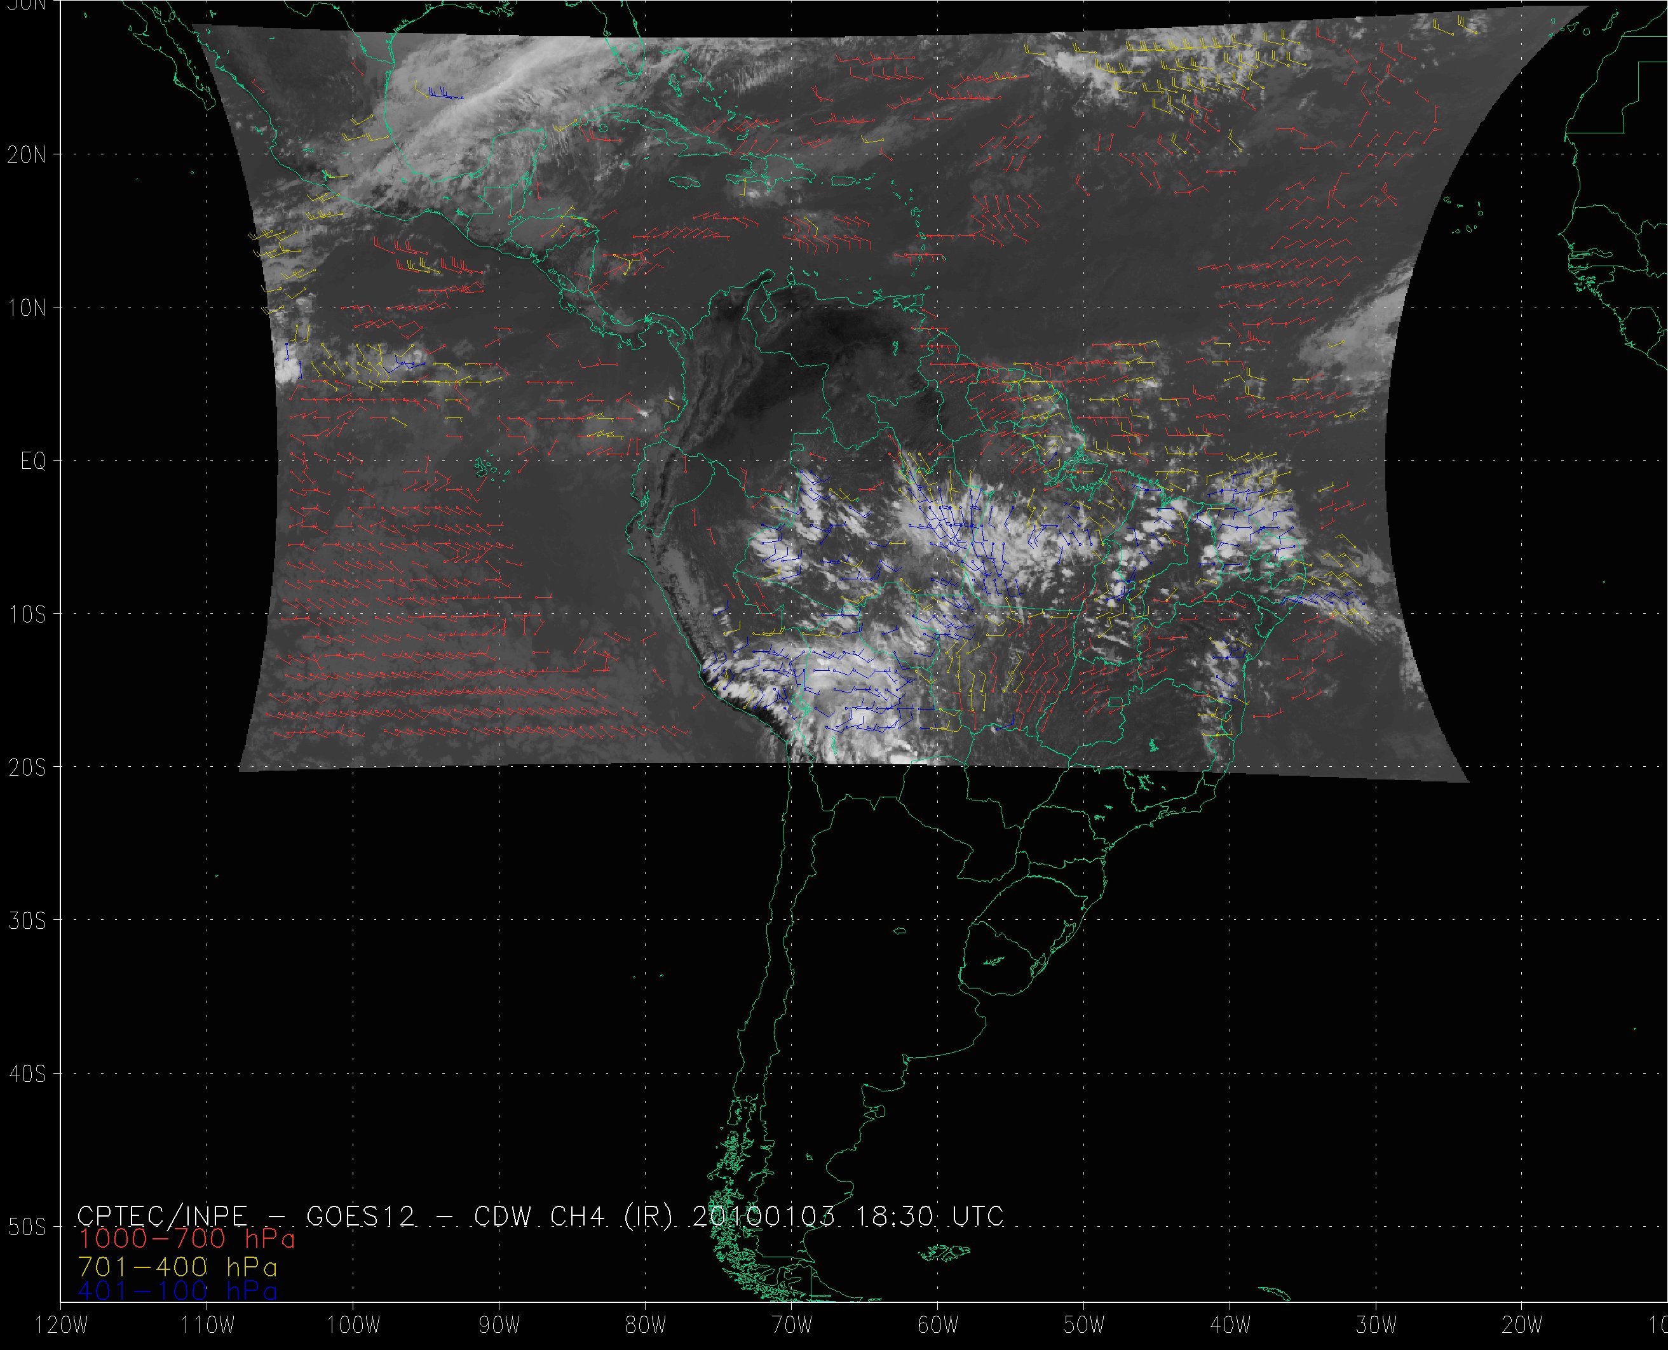1668x1350 pixels.
Task: Click the yellow 701-400 hPa legend label
Action: [177, 1266]
